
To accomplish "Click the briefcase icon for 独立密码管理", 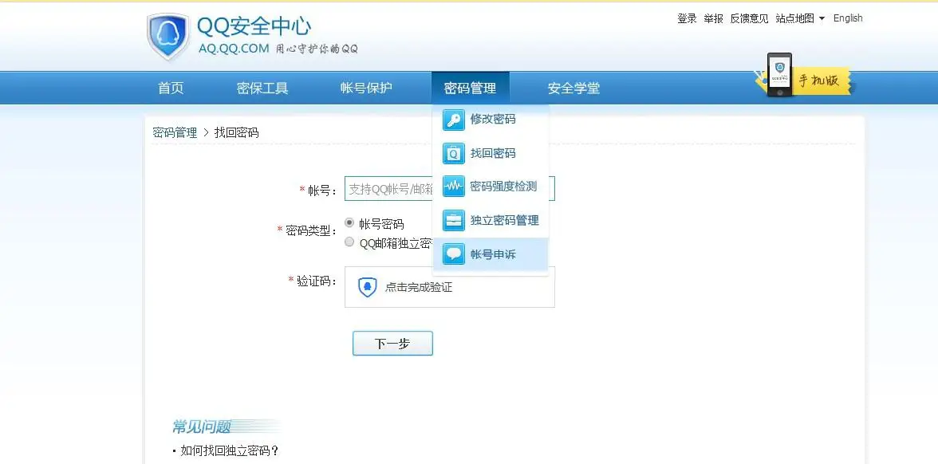I will [453, 219].
